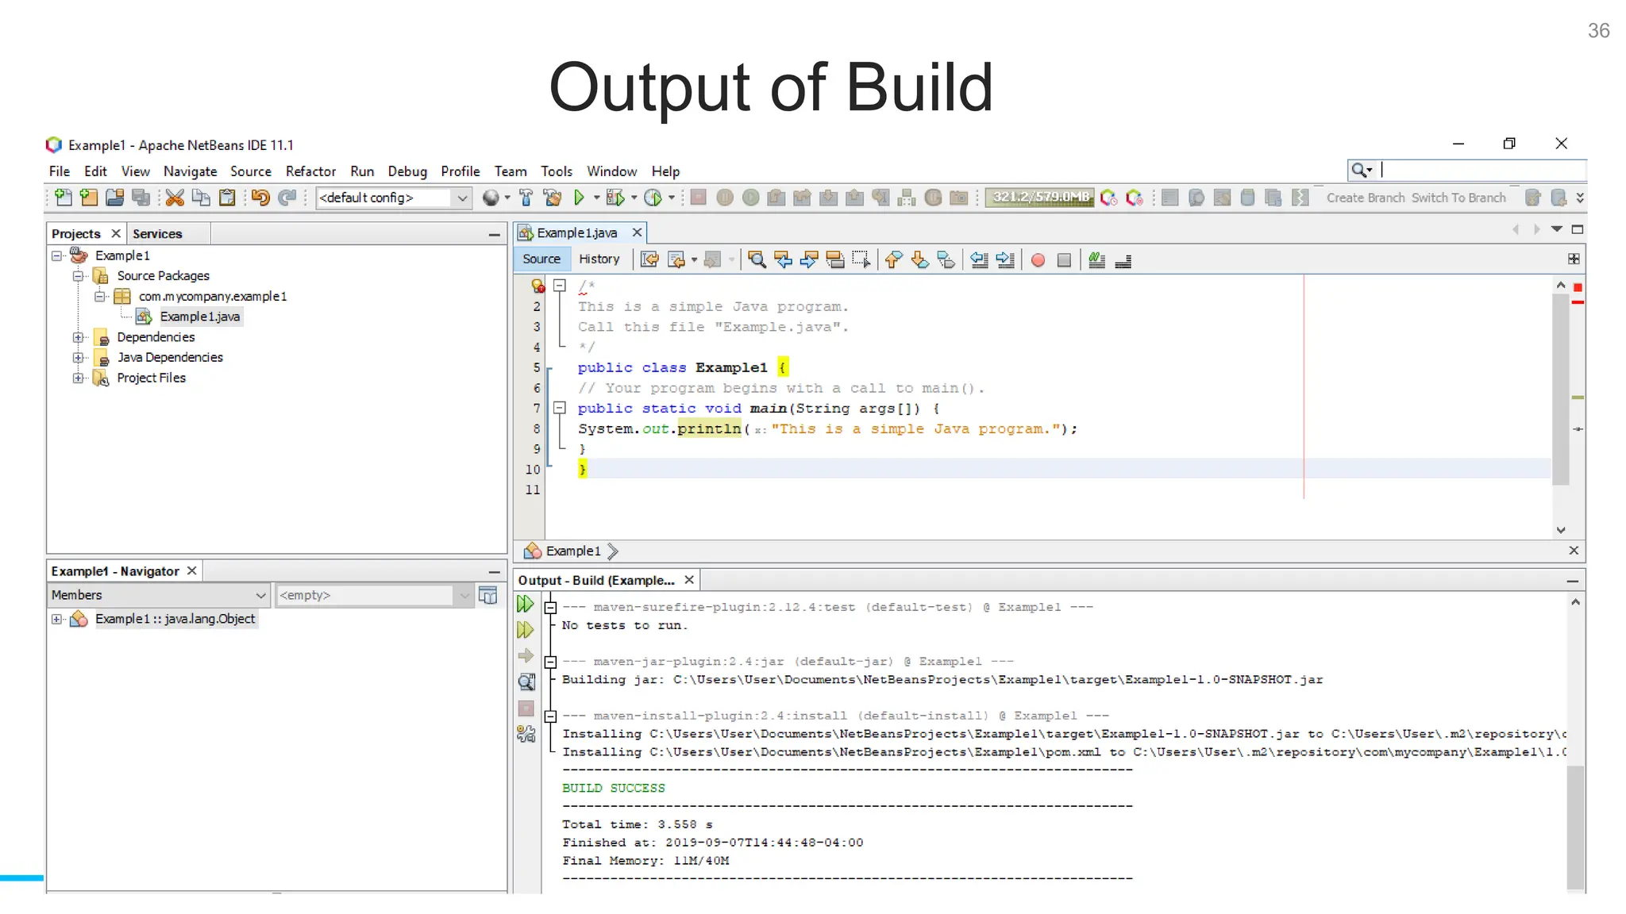The width and height of the screenshot is (1626, 914).
Task: Click the memory usage indicator bar
Action: pos(1040,198)
